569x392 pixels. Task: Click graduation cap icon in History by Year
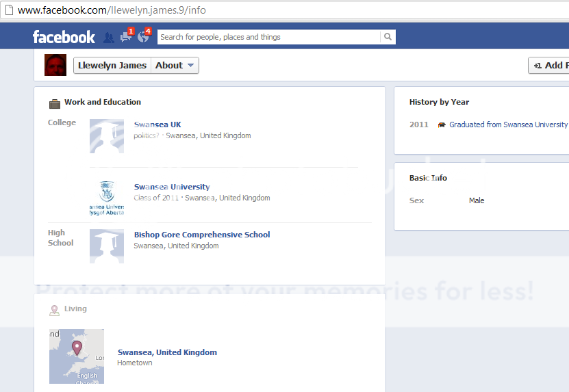tap(442, 125)
